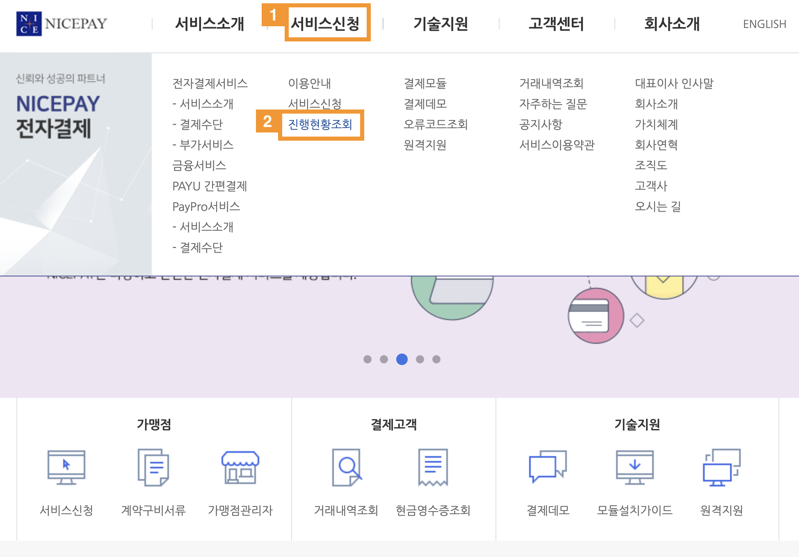This screenshot has height=557, width=799.
Task: Select PayPro서비스 submenu item
Action: tap(206, 206)
